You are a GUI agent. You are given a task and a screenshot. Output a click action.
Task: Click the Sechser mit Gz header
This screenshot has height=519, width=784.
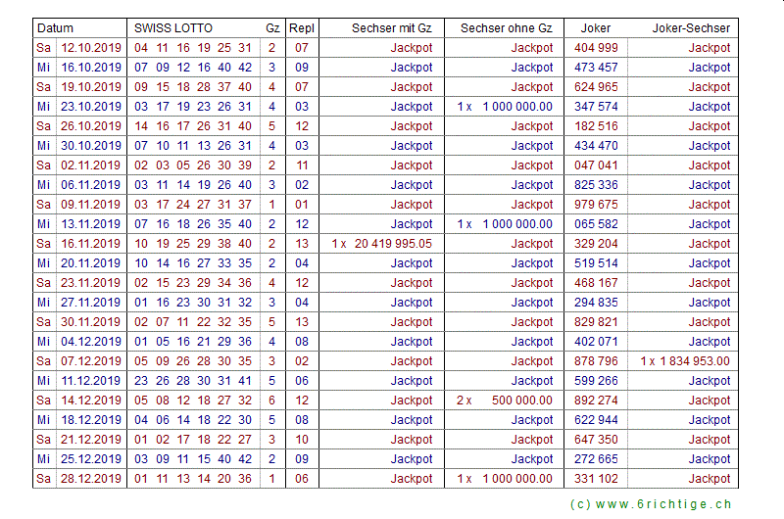[x=391, y=28]
